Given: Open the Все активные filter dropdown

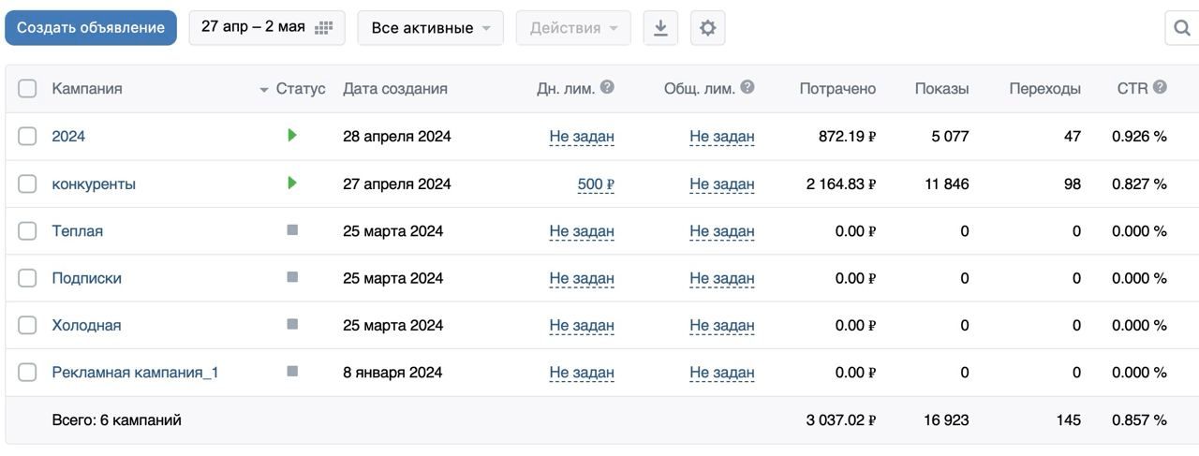Looking at the screenshot, I should [431, 28].
